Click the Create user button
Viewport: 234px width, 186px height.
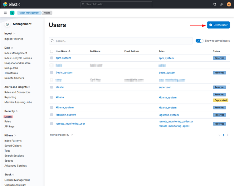coord(218,25)
